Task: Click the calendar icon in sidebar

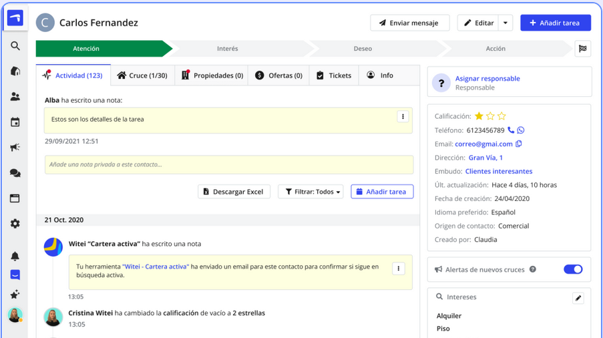Action: [15, 122]
